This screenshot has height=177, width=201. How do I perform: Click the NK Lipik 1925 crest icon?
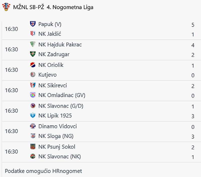click(33, 115)
